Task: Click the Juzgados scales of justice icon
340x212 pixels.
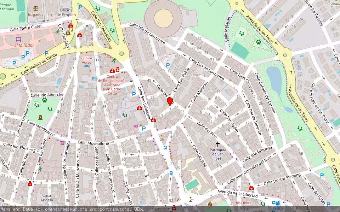Action: coord(35,8)
